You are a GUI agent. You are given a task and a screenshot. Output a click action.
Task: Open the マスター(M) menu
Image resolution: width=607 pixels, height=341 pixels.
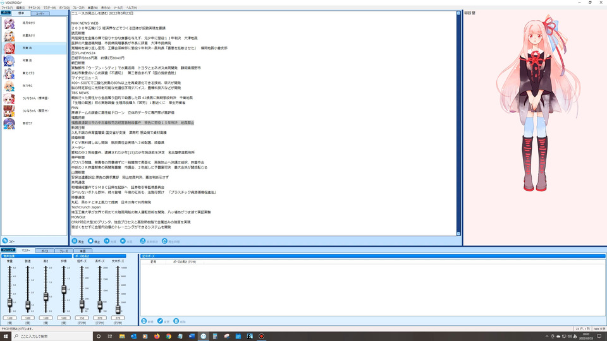pyautogui.click(x=49, y=8)
